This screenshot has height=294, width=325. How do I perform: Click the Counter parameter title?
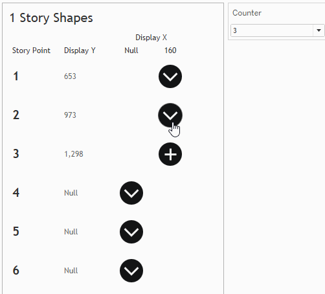[247, 13]
